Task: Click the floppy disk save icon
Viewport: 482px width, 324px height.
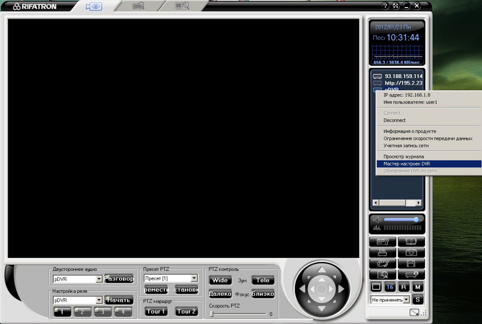Action: coord(411,263)
